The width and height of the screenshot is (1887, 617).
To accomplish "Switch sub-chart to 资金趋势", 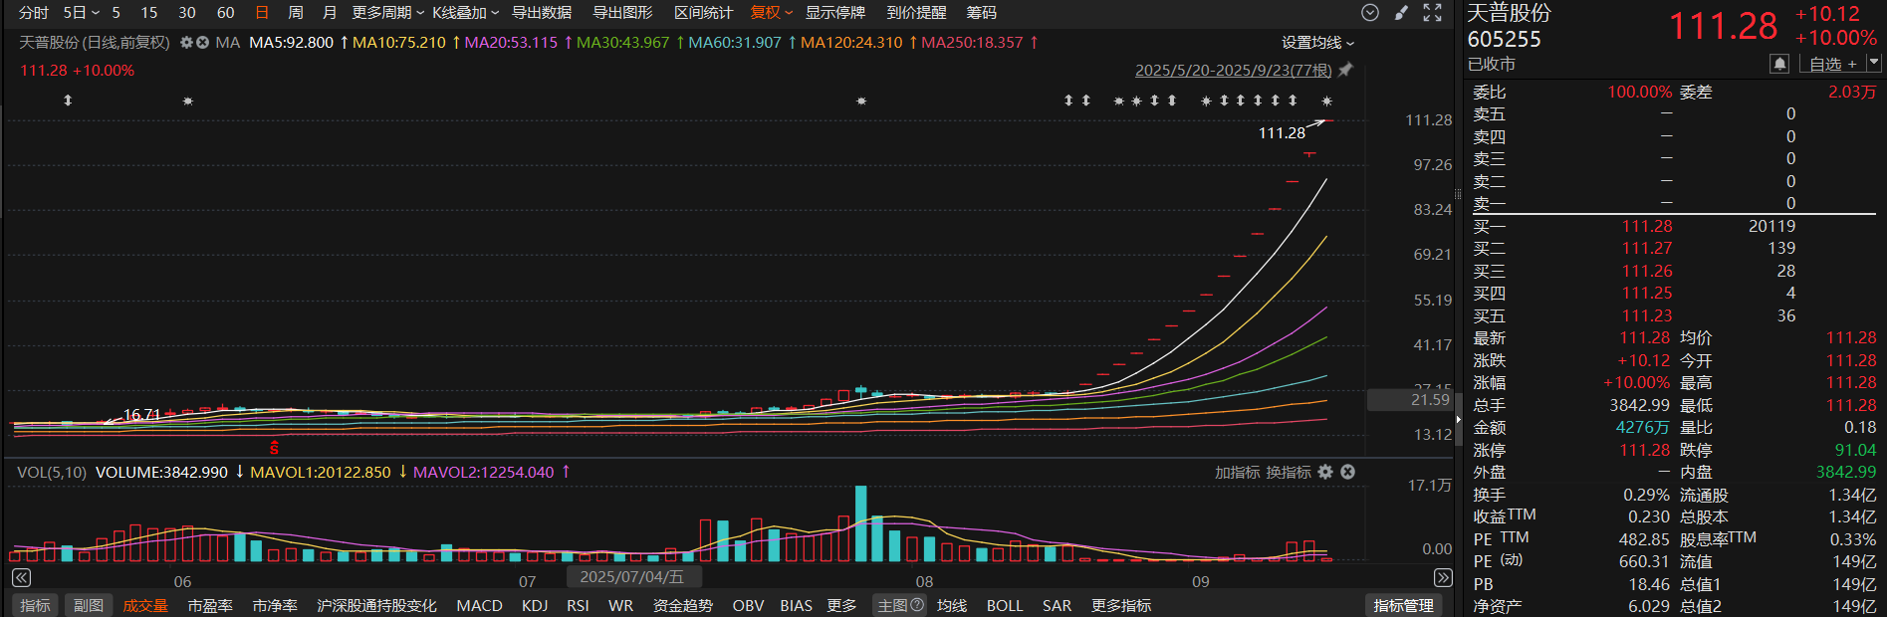I will tap(683, 605).
